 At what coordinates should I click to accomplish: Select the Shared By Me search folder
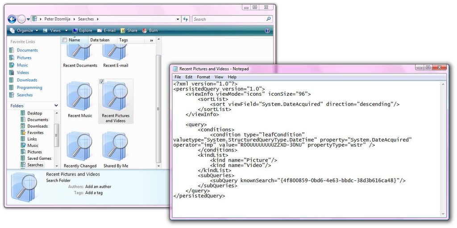tap(116, 149)
